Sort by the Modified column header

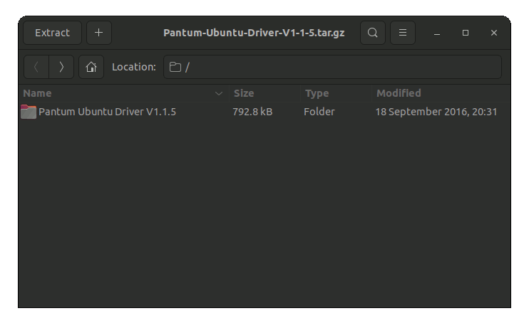[x=441, y=93]
